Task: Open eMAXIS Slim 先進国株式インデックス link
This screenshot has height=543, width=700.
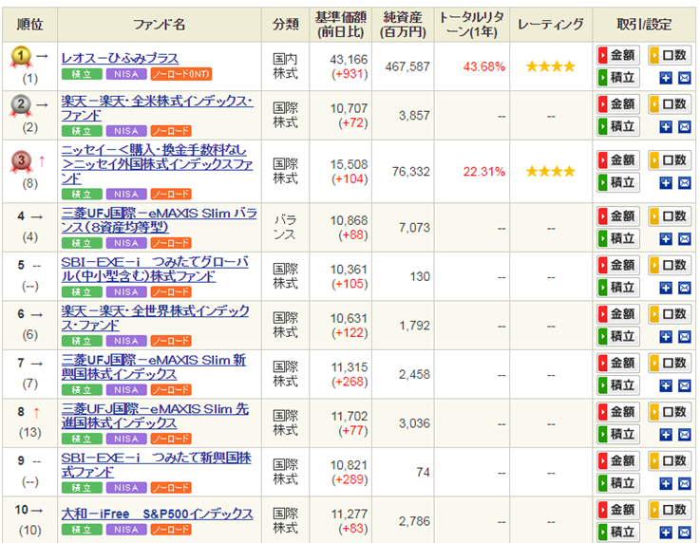Action: 155,416
